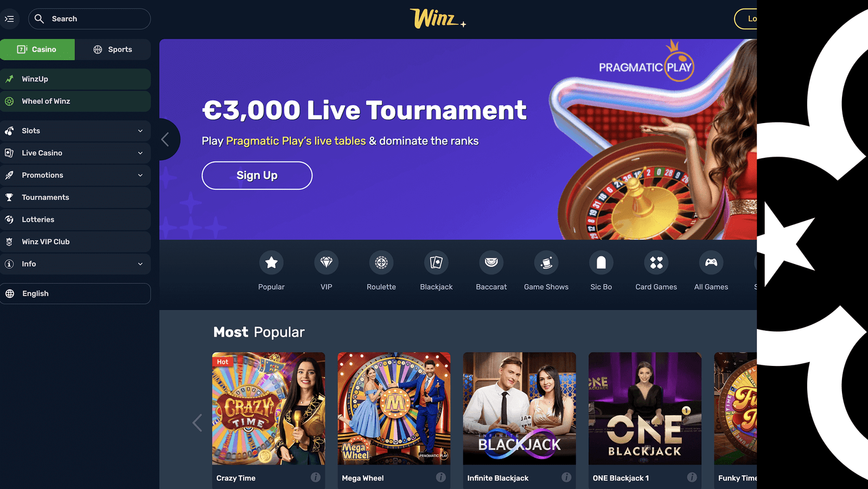Expand the Slots menu chevron
868x489 pixels.
[141, 131]
